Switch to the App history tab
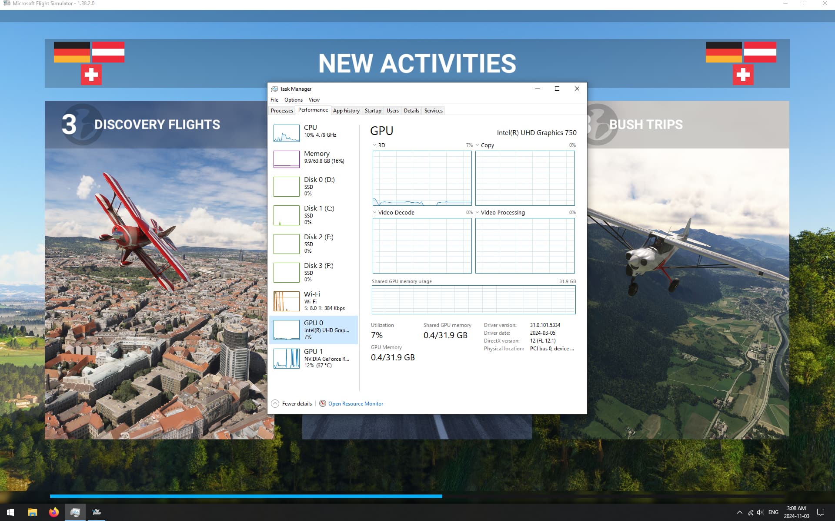835x521 pixels. click(346, 111)
